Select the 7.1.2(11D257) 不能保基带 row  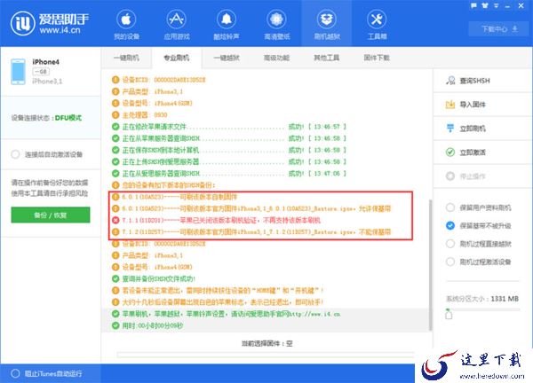(x=251, y=232)
